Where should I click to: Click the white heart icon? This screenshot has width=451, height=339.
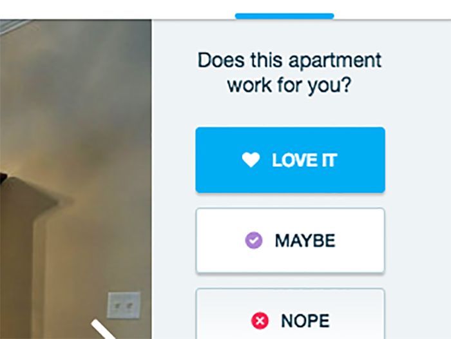tap(251, 160)
